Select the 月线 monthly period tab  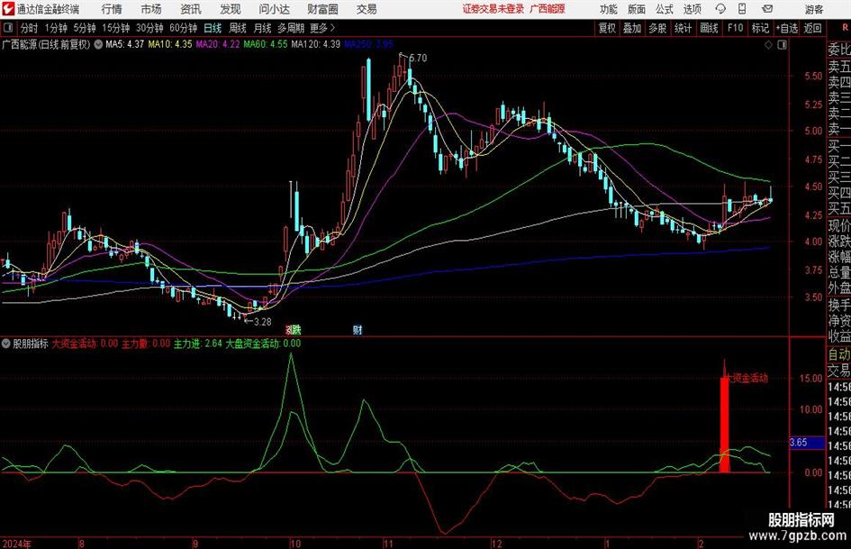pos(262,28)
